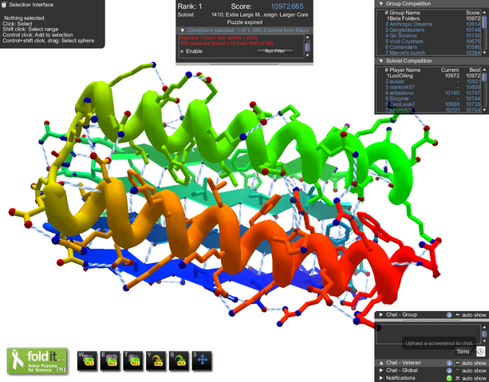
Task: Click the Selection Interface header icon
Action: click(x=4, y=4)
